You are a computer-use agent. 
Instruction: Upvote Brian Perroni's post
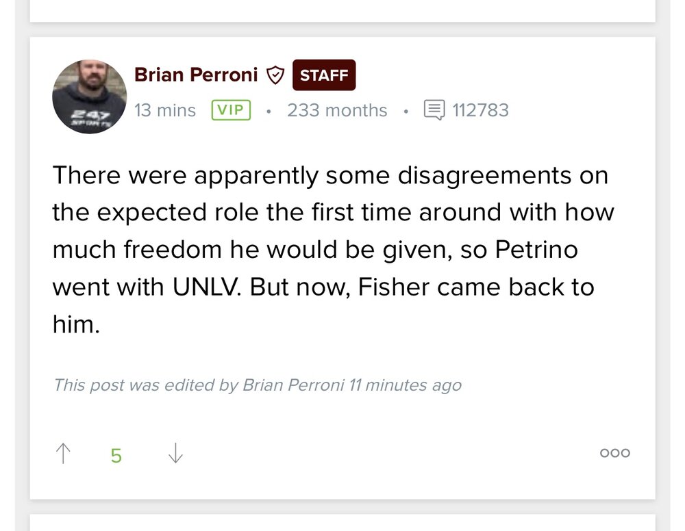point(63,453)
